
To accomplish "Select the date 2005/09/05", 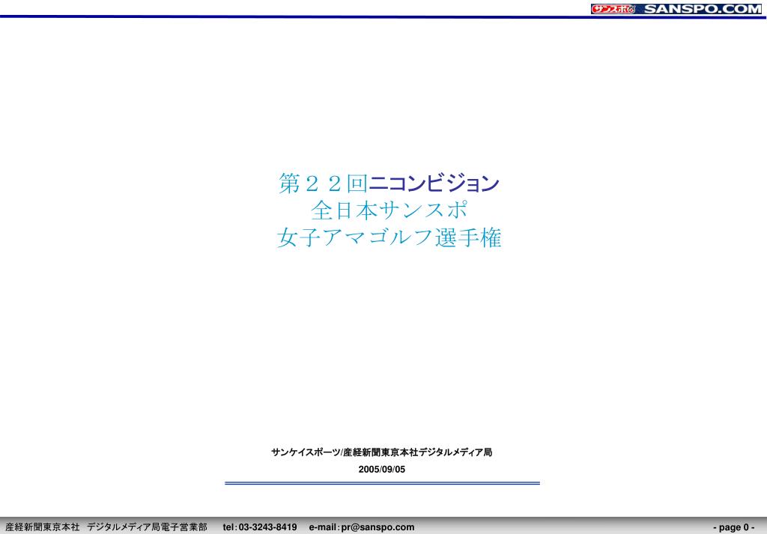I will coord(381,470).
